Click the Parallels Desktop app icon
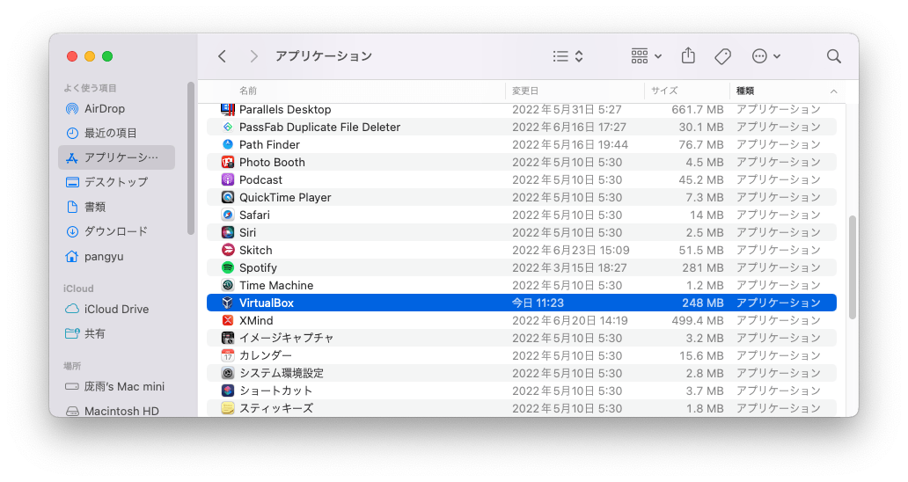 click(x=228, y=109)
